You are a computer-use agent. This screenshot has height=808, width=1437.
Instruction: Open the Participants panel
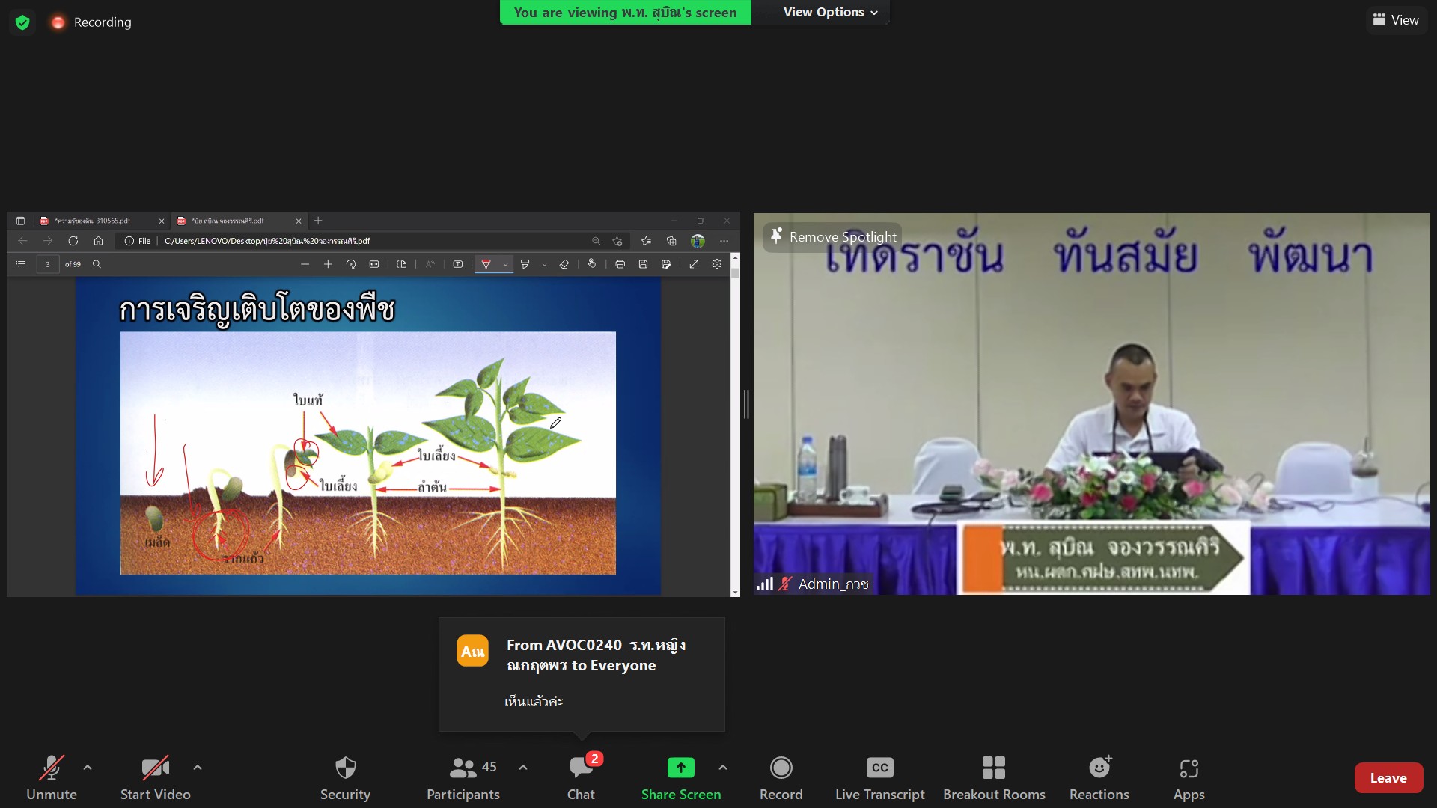(x=463, y=778)
